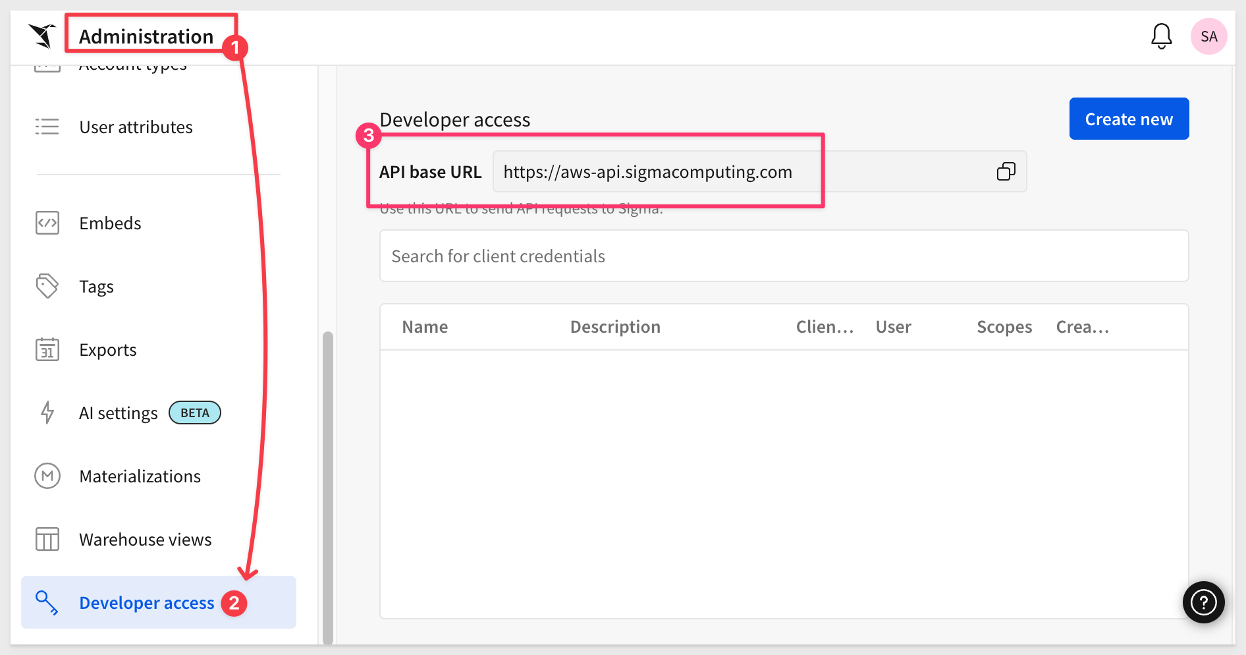The height and width of the screenshot is (655, 1246).
Task: Click the Warehouse views table icon
Action: point(47,539)
